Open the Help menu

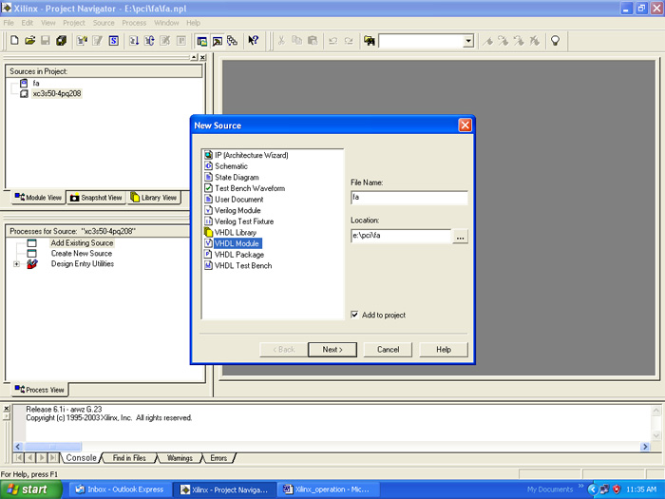(x=193, y=23)
